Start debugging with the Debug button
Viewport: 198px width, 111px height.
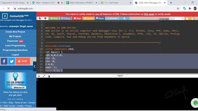coord(66,18)
